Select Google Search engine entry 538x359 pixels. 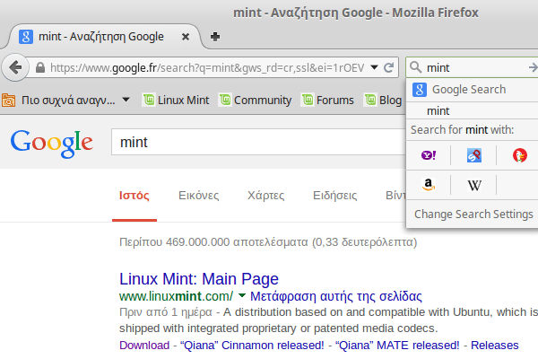[x=473, y=90]
